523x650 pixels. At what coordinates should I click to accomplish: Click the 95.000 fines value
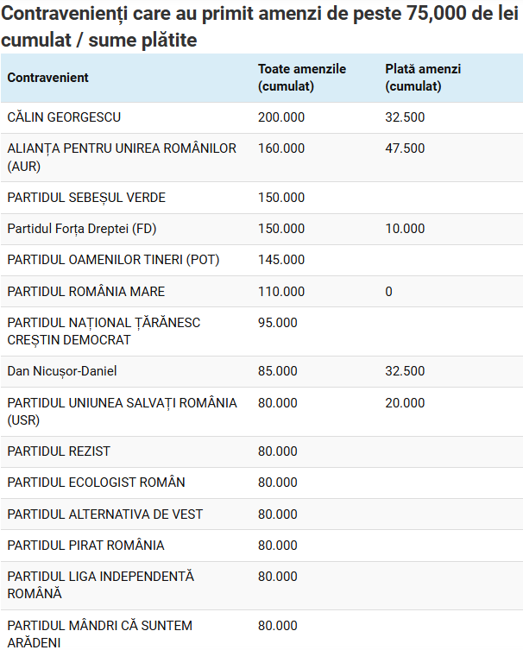tap(277, 323)
